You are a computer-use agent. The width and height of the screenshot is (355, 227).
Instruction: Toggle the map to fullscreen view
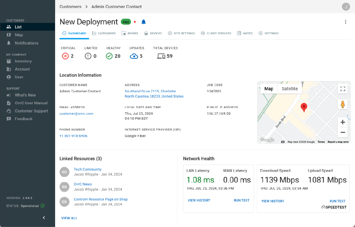343,89
